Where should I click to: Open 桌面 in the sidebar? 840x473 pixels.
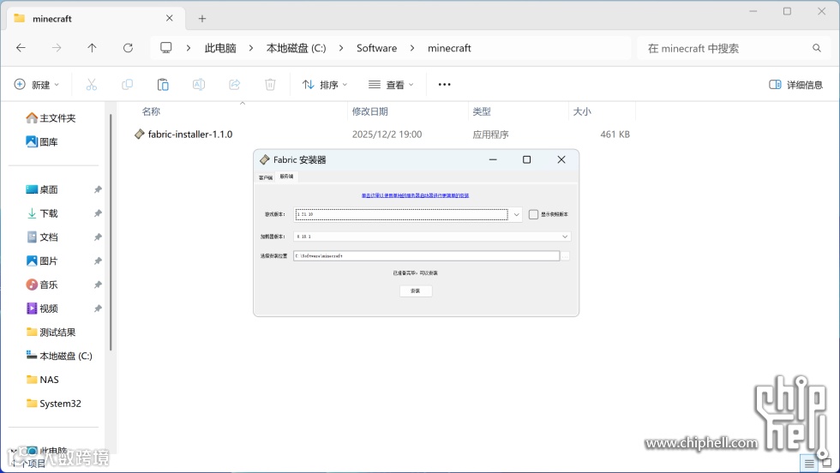42,189
